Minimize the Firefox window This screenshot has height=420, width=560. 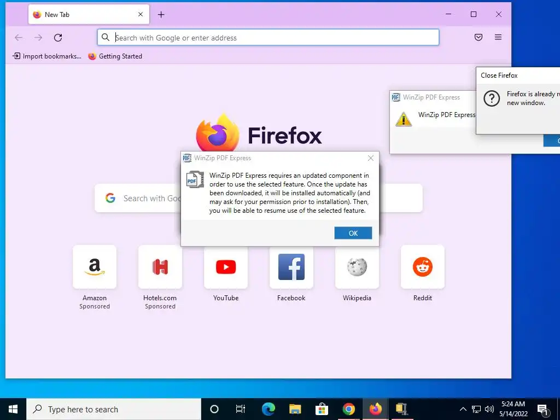pos(448,14)
